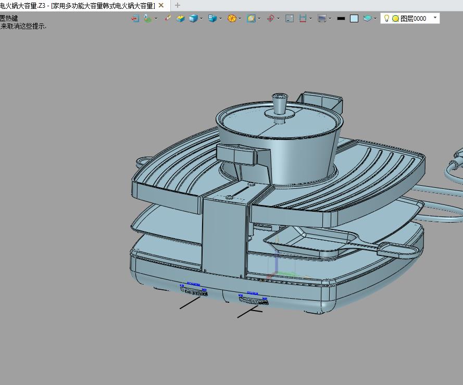Toggle the light bulb layer visibility

tap(386, 18)
